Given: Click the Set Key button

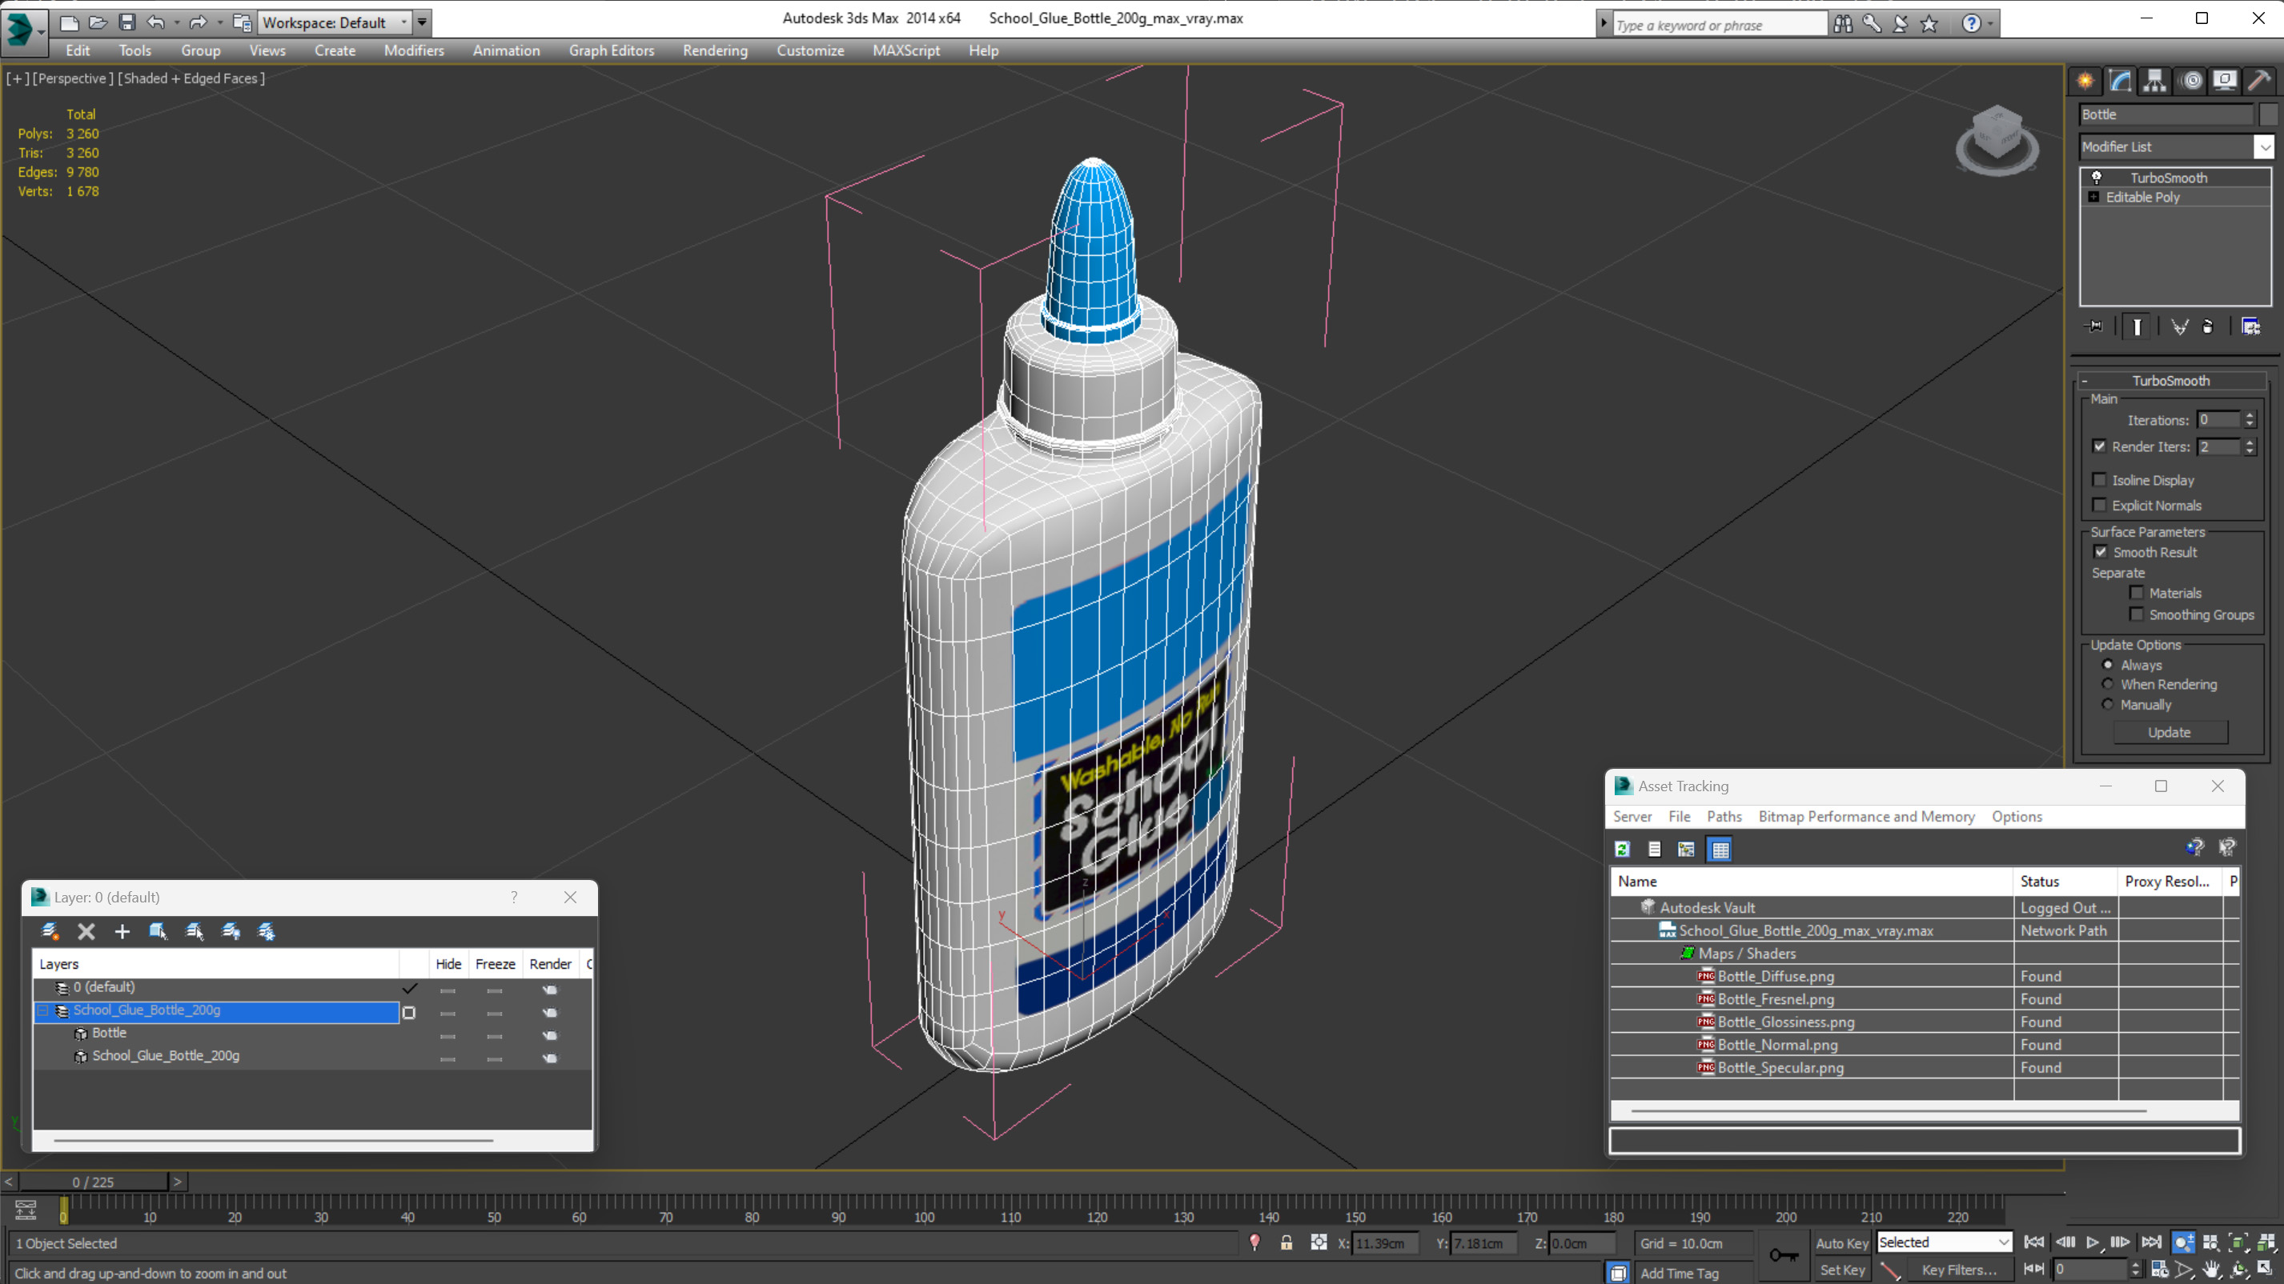Looking at the screenshot, I should pos(1841,1270).
